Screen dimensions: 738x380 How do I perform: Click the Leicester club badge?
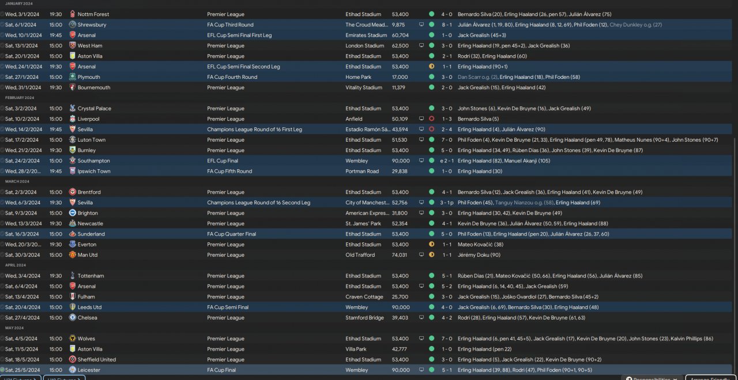tap(72, 370)
